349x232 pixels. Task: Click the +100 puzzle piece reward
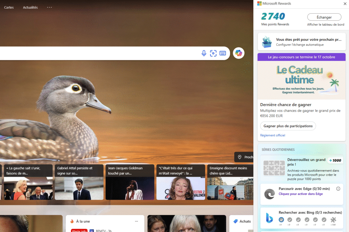tap(333, 220)
